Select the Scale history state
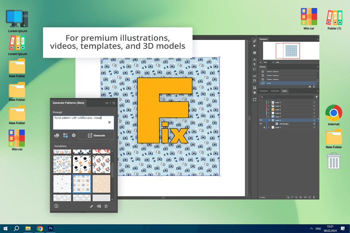 [288, 83]
